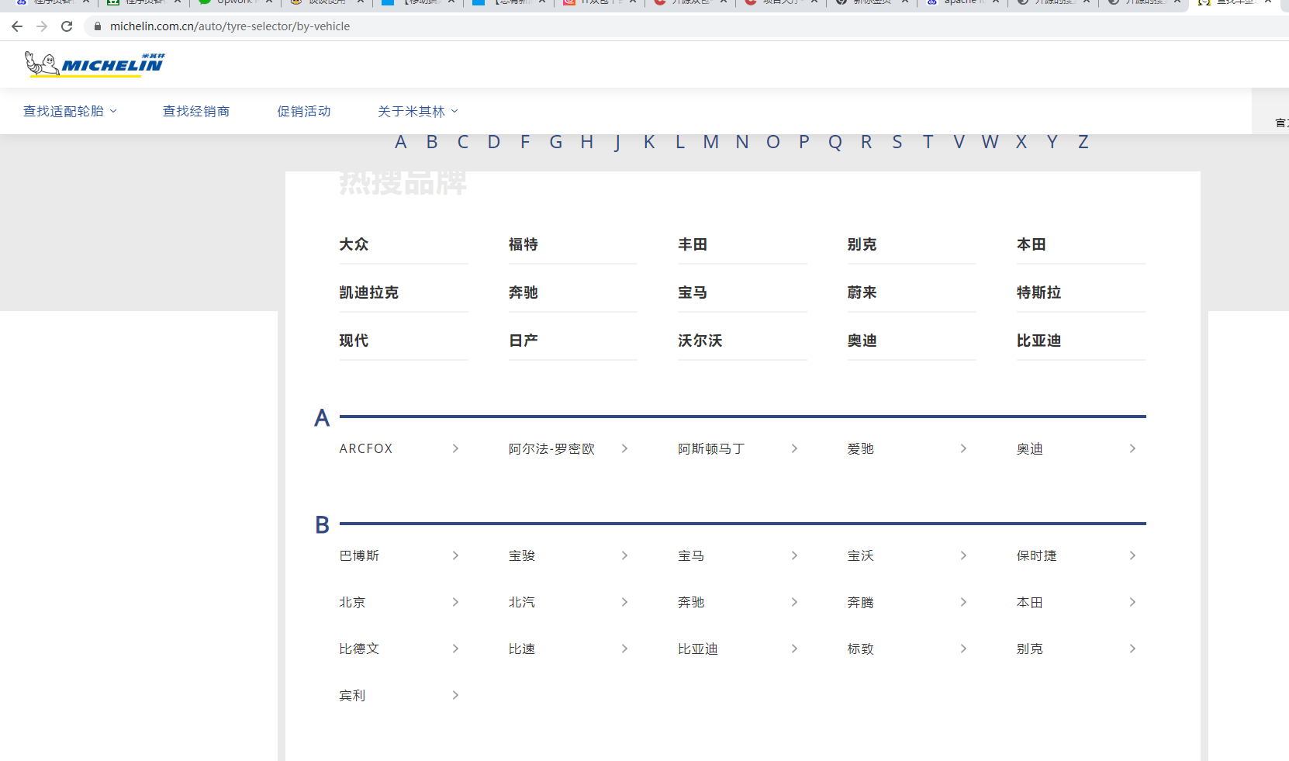Select hot brand 别克
This screenshot has height=761, width=1289.
tap(862, 244)
